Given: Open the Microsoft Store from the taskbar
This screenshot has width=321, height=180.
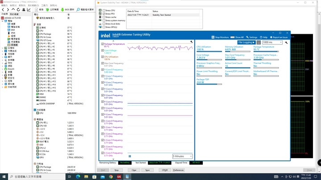Looking at the screenshot, I should tap(95, 176).
